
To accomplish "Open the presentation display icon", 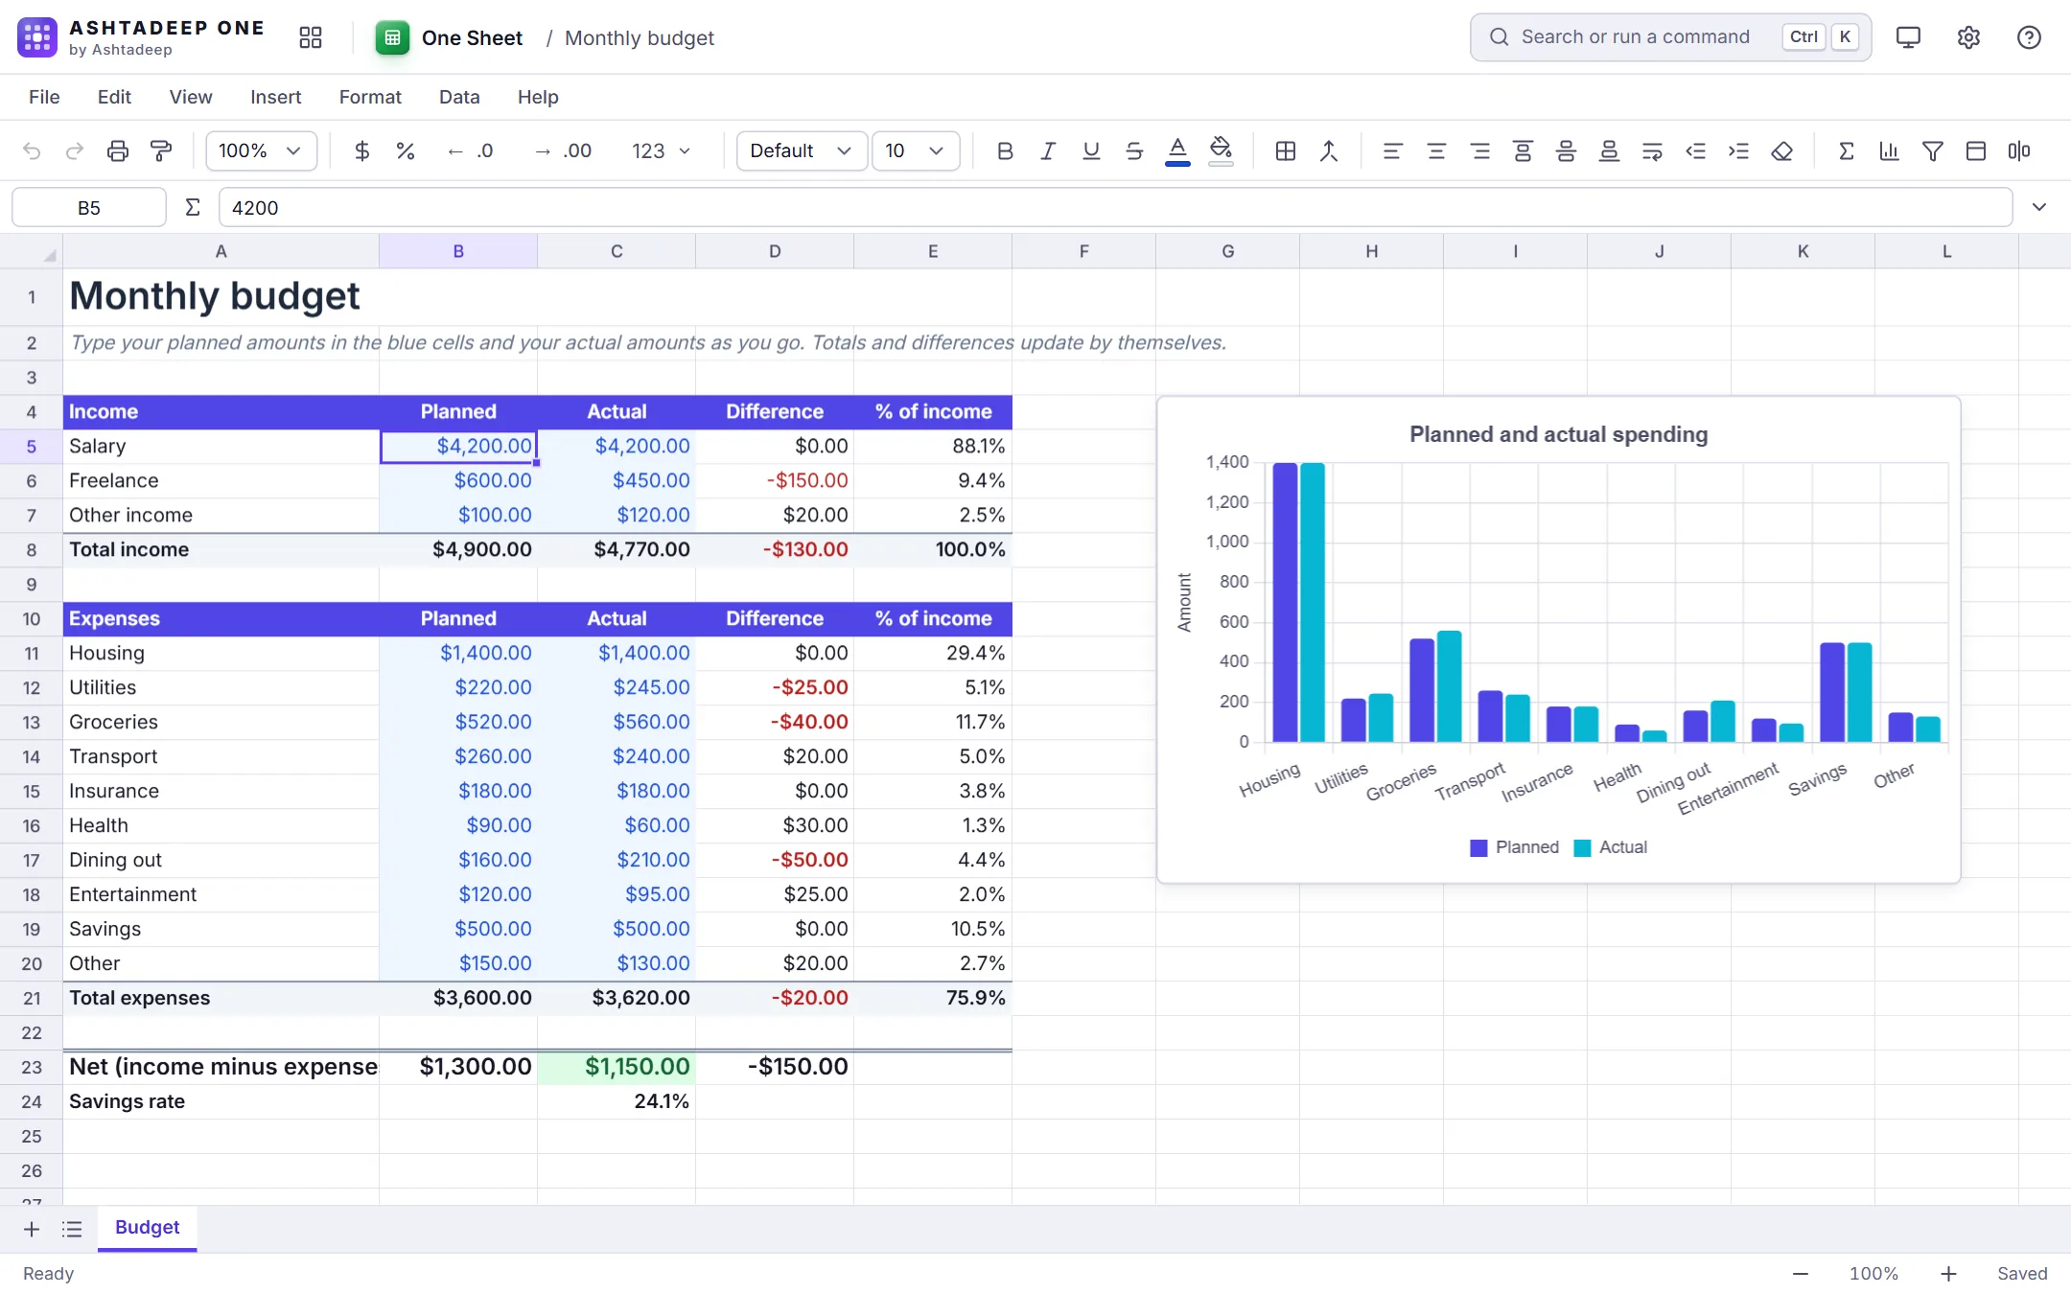I will [1908, 37].
